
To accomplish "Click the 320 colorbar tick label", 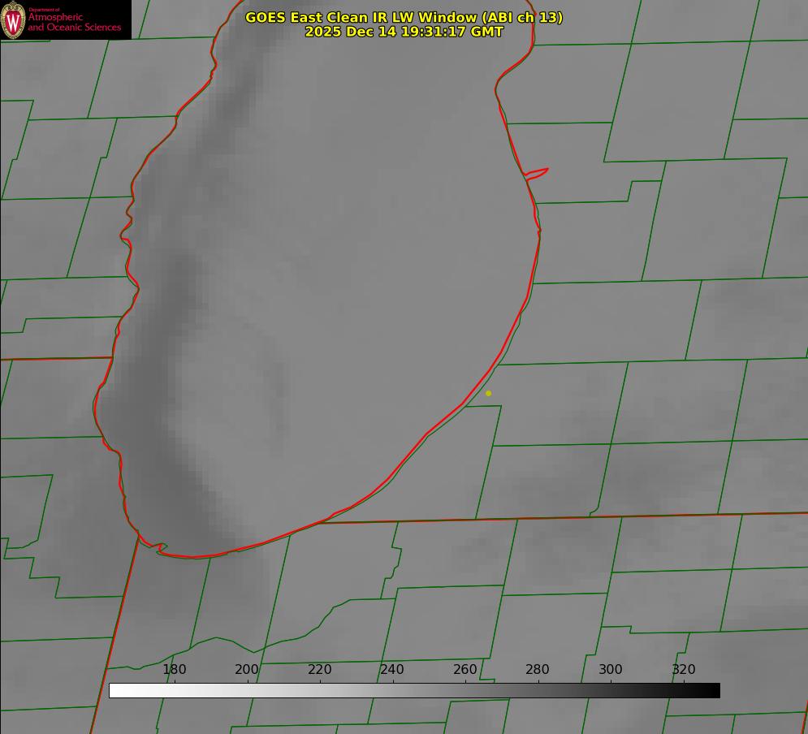I will 684,670.
